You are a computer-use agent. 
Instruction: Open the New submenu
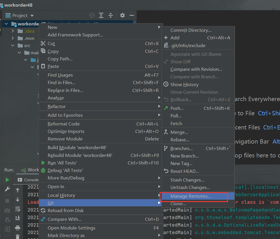(100, 27)
